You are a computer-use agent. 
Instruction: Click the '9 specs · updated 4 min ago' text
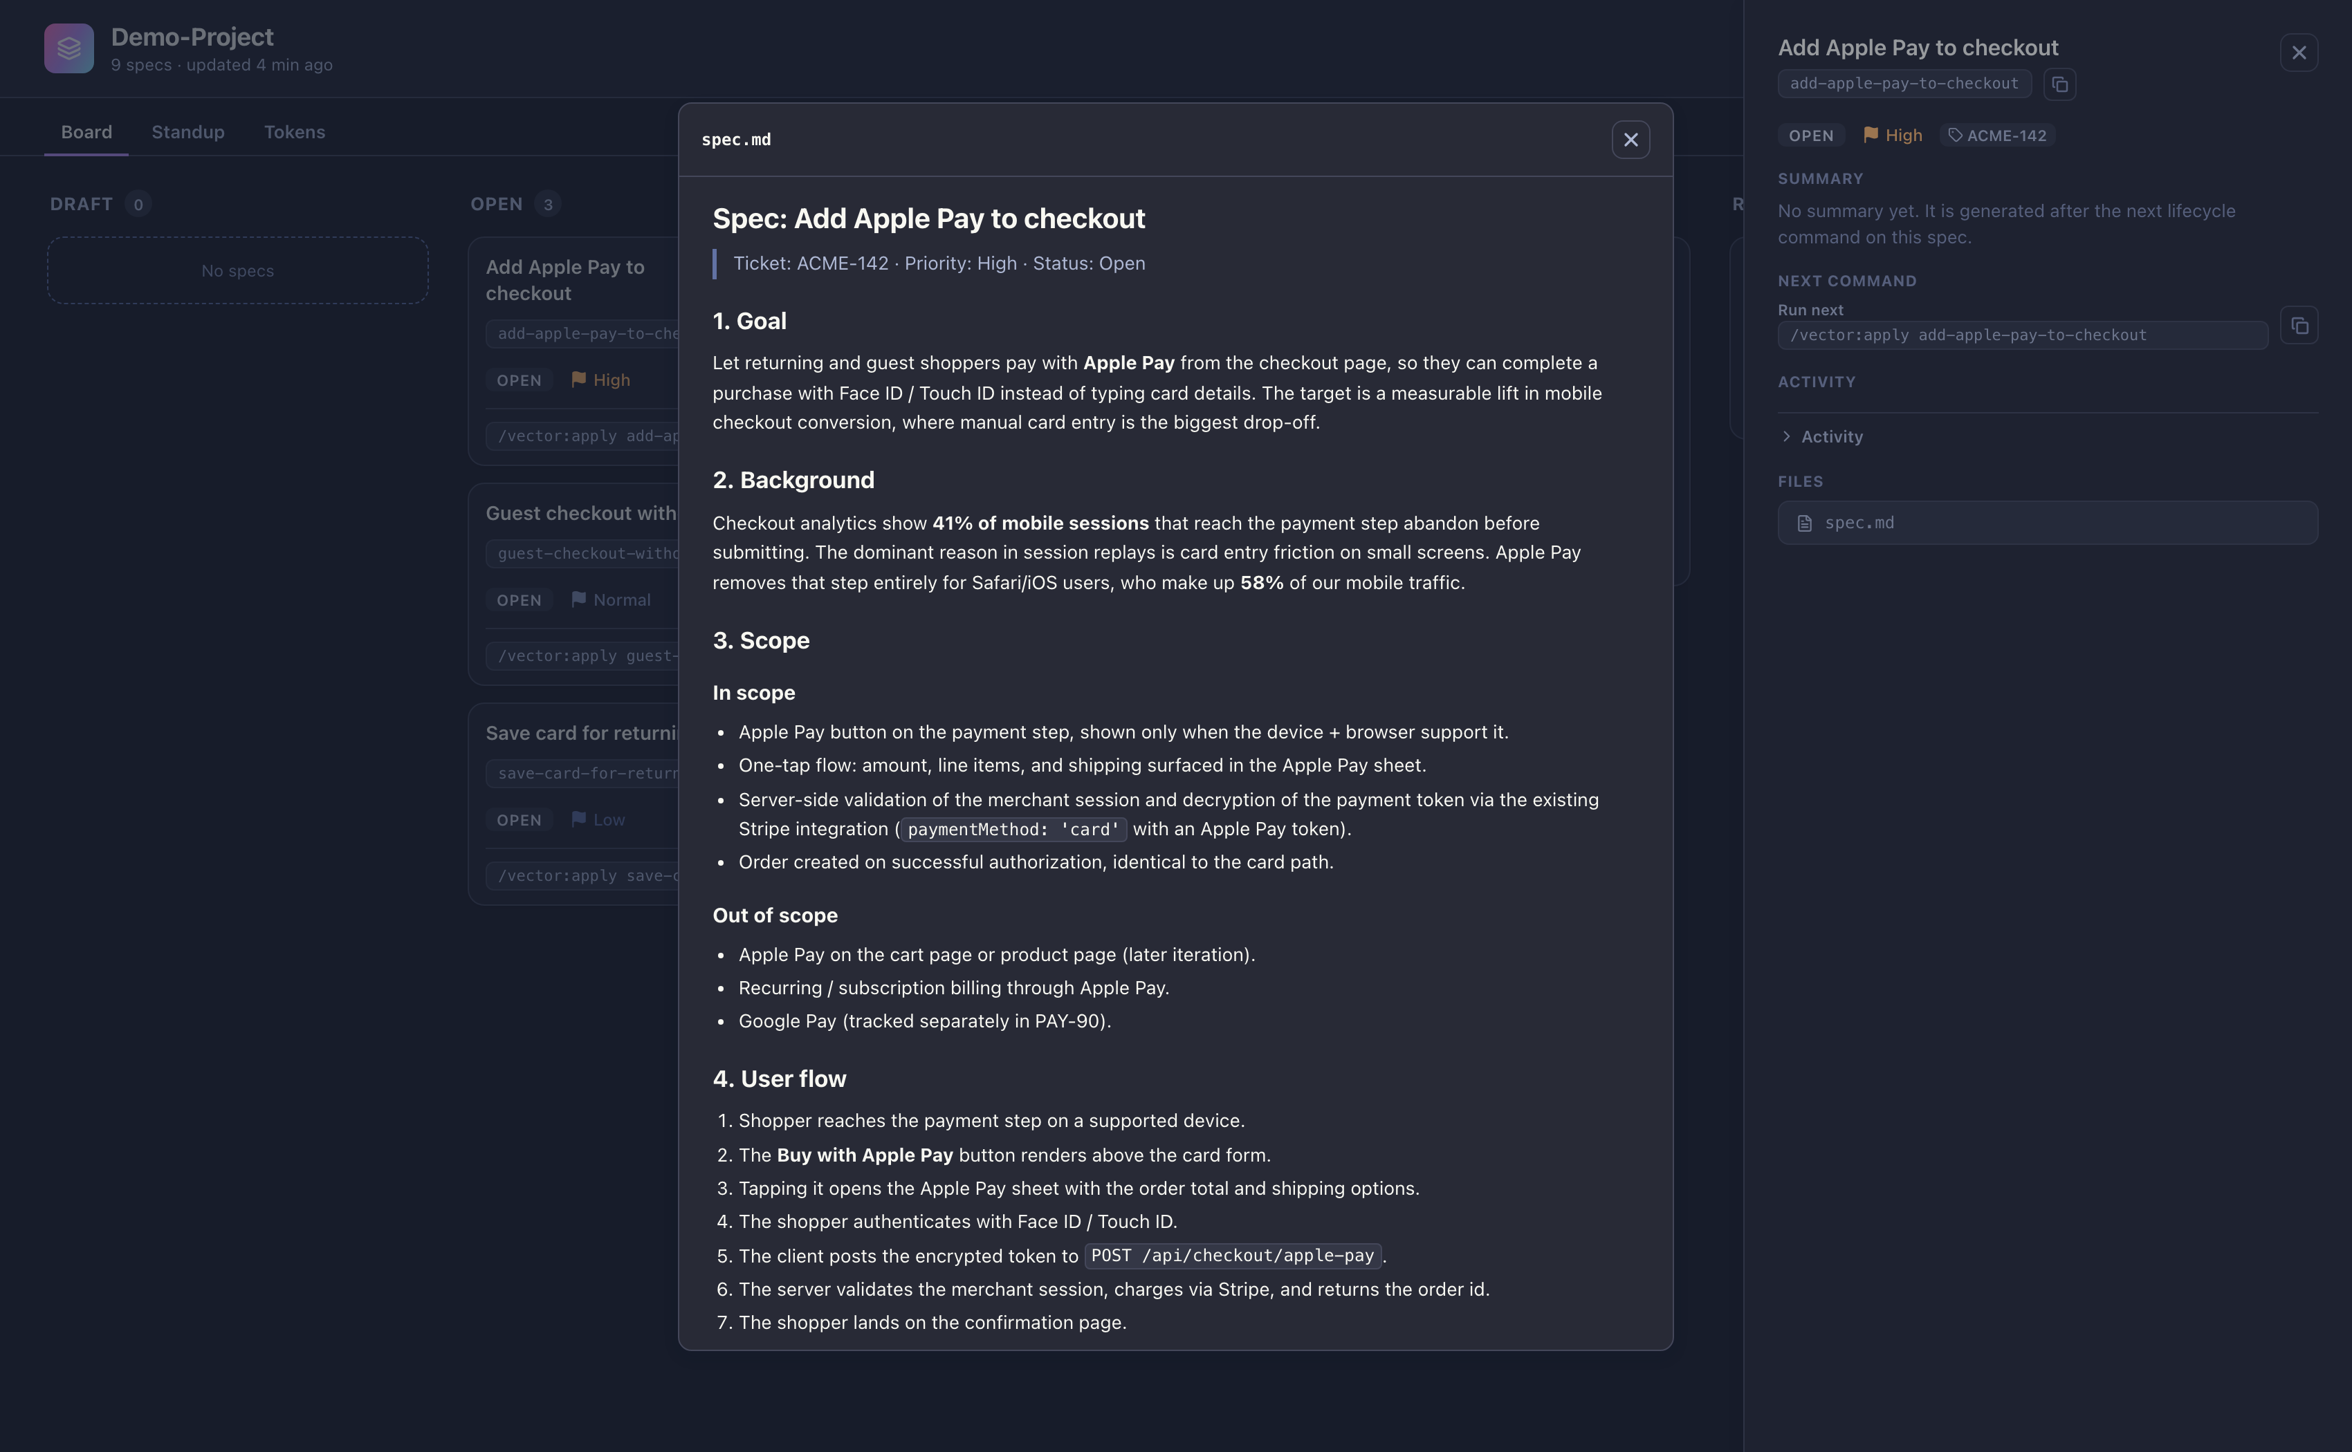point(222,65)
